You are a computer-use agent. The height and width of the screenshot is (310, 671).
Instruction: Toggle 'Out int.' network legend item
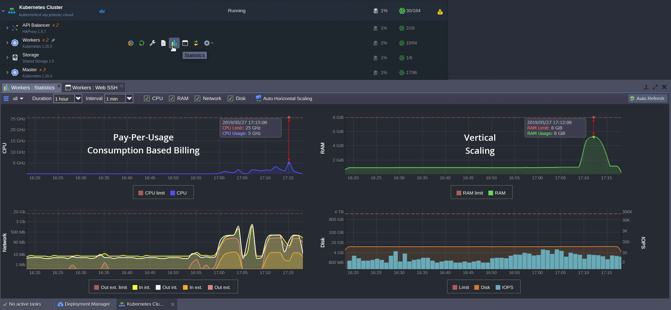point(167,288)
